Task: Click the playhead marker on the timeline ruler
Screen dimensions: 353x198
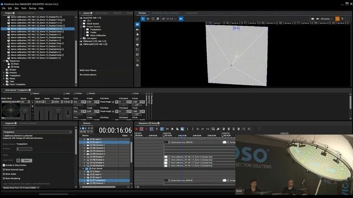Action: [182, 136]
